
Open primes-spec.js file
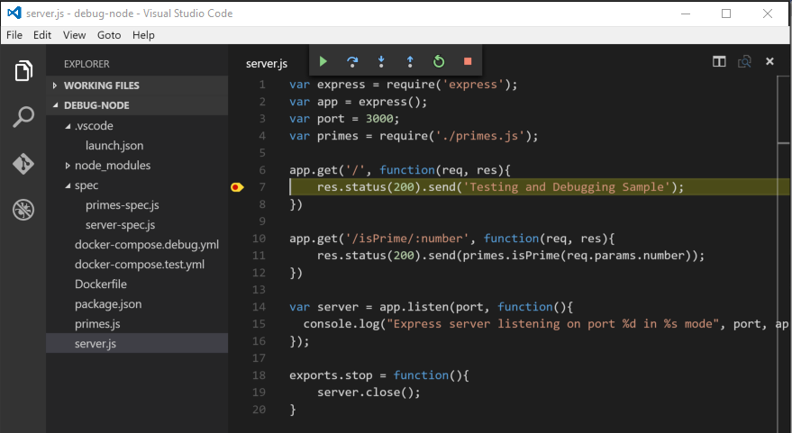click(123, 205)
